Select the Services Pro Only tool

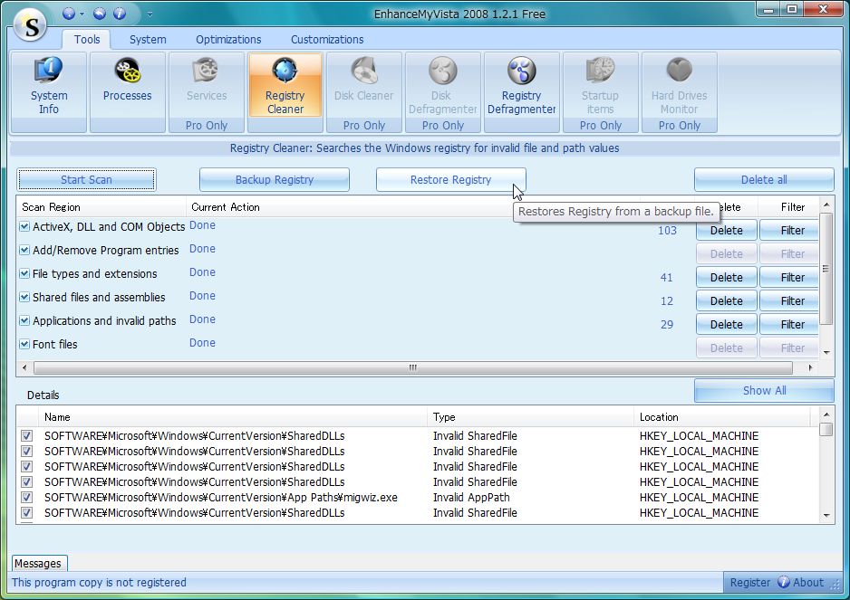coord(207,92)
